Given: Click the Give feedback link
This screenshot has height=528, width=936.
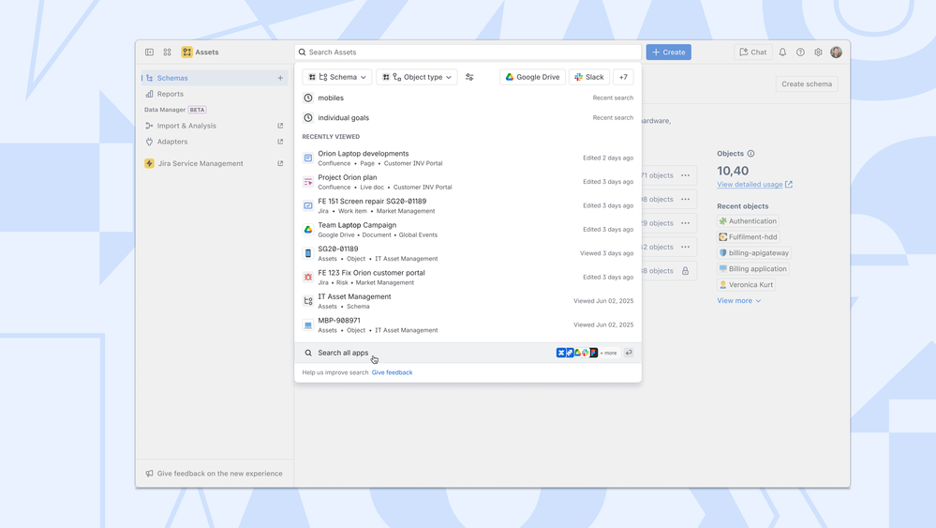Looking at the screenshot, I should click(393, 372).
